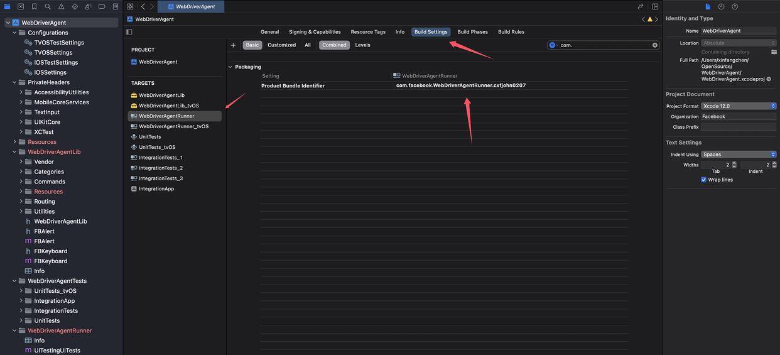Adjust the Tab width stepper
The image size is (780, 355).
734,165
